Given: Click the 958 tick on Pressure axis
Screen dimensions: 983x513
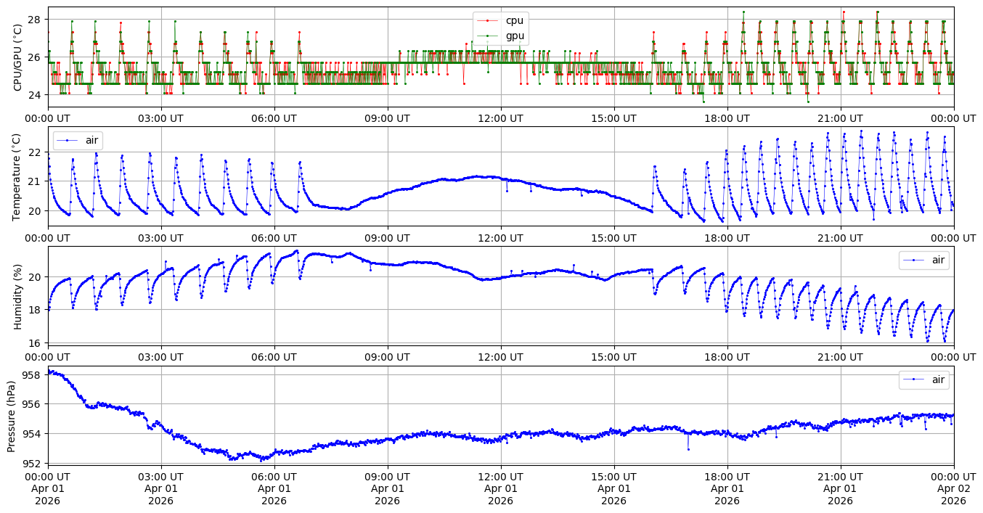Looking at the screenshot, I should point(33,375).
